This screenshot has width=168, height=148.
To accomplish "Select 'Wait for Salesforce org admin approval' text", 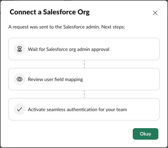I will 69,49.
